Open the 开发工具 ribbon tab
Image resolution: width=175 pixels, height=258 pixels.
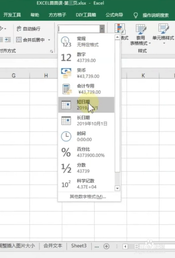[x=12, y=15]
